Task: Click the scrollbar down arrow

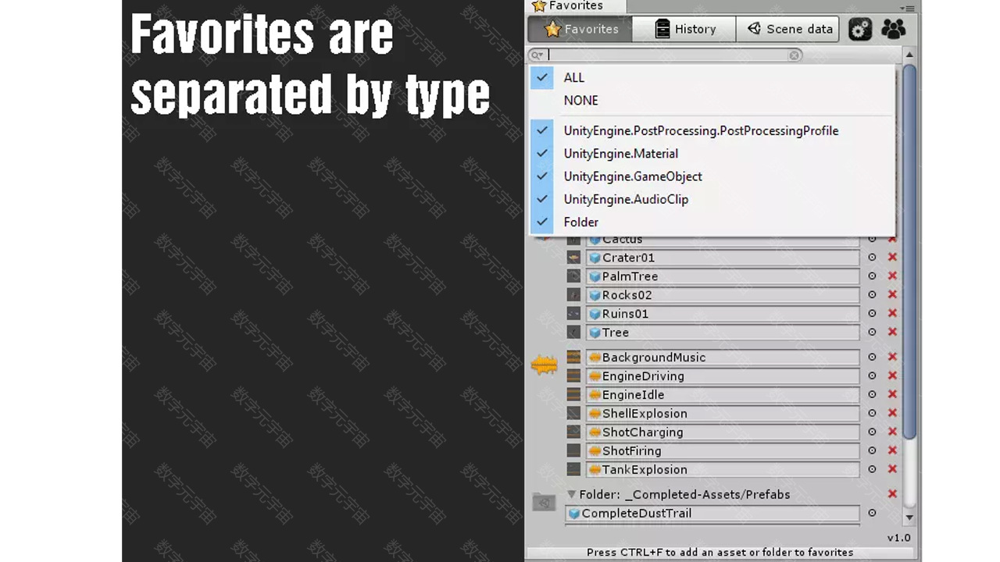Action: tap(909, 518)
